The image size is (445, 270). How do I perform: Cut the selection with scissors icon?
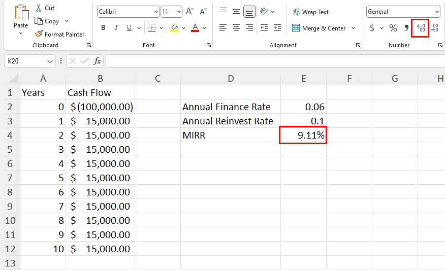(39, 8)
